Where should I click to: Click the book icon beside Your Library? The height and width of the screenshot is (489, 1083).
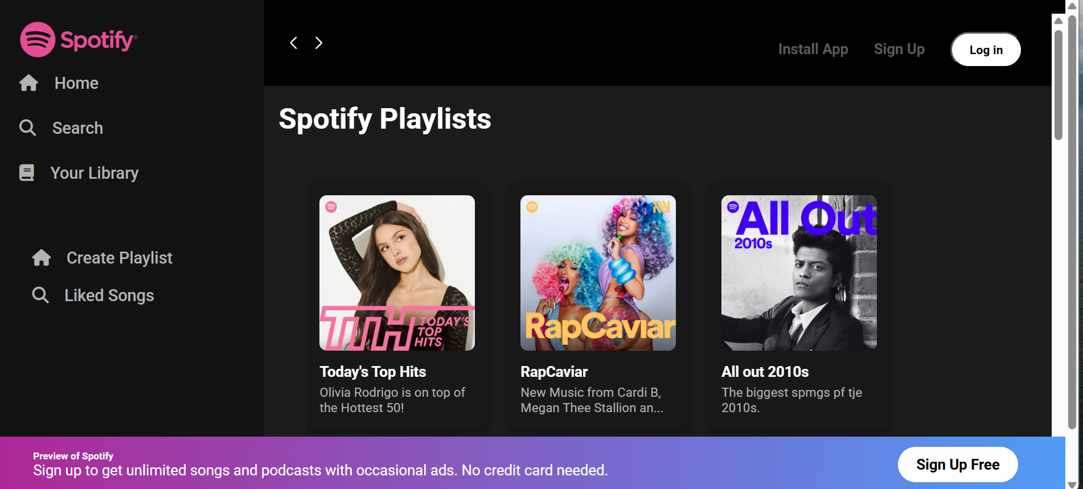pyautogui.click(x=27, y=172)
